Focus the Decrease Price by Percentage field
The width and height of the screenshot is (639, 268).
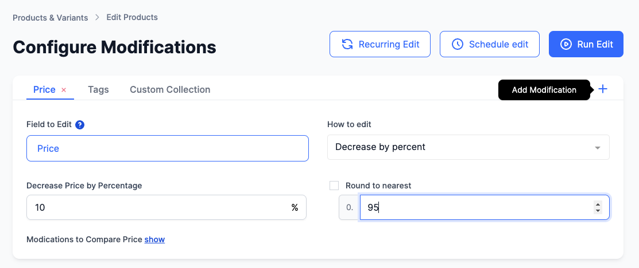[x=166, y=207]
